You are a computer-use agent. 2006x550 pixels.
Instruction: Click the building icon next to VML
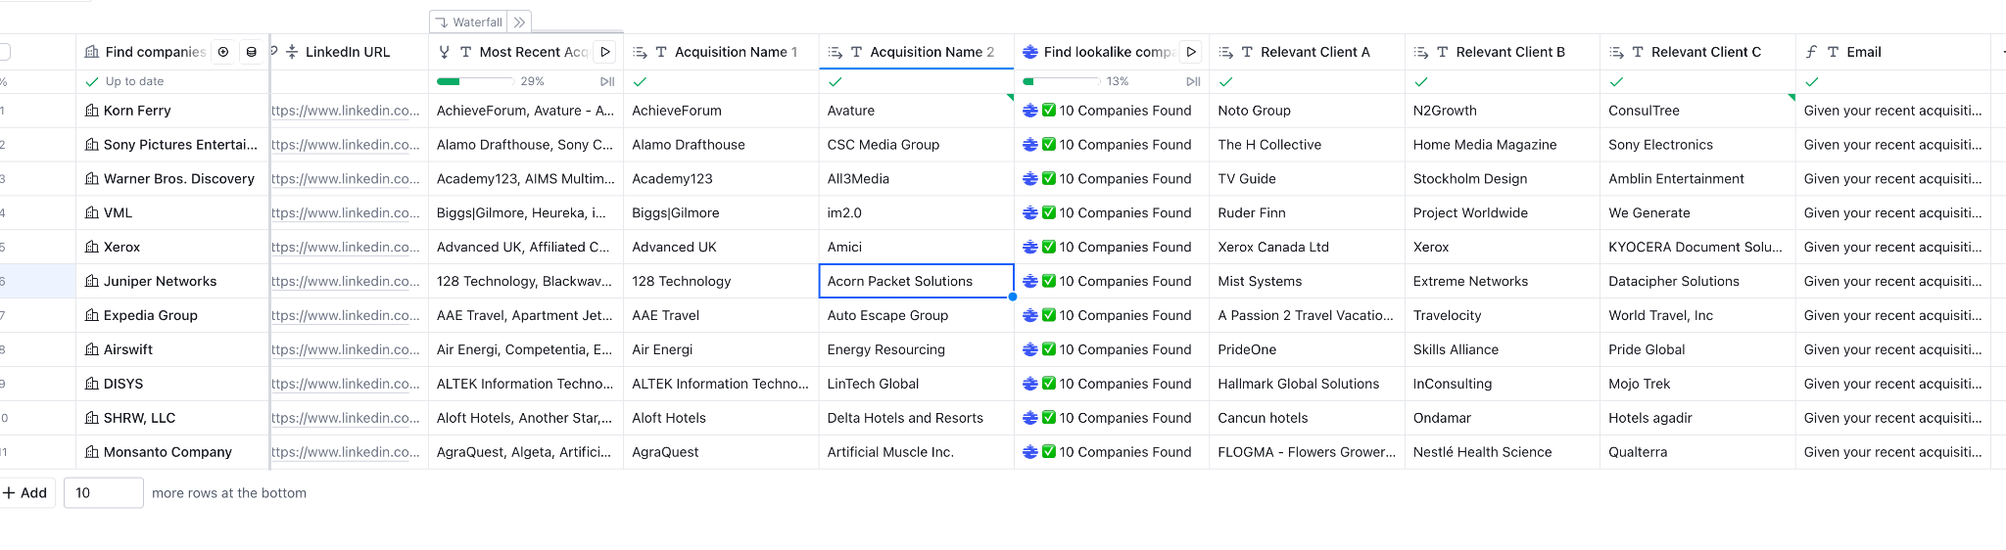tap(92, 212)
